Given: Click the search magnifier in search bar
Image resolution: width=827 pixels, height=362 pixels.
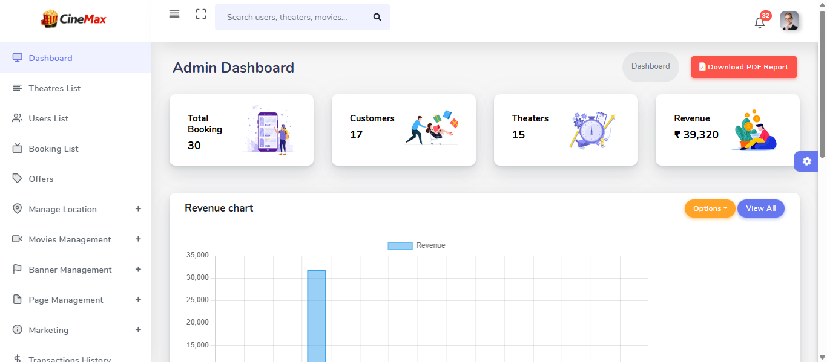Looking at the screenshot, I should click(x=377, y=17).
